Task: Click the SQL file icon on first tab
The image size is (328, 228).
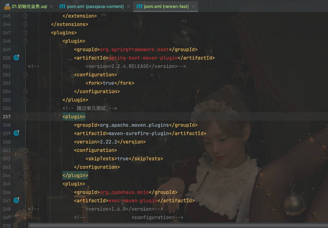Action: point(7,6)
